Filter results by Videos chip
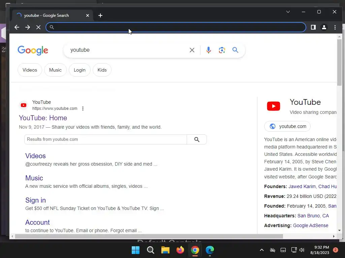The image size is (345, 258). [x=30, y=70]
